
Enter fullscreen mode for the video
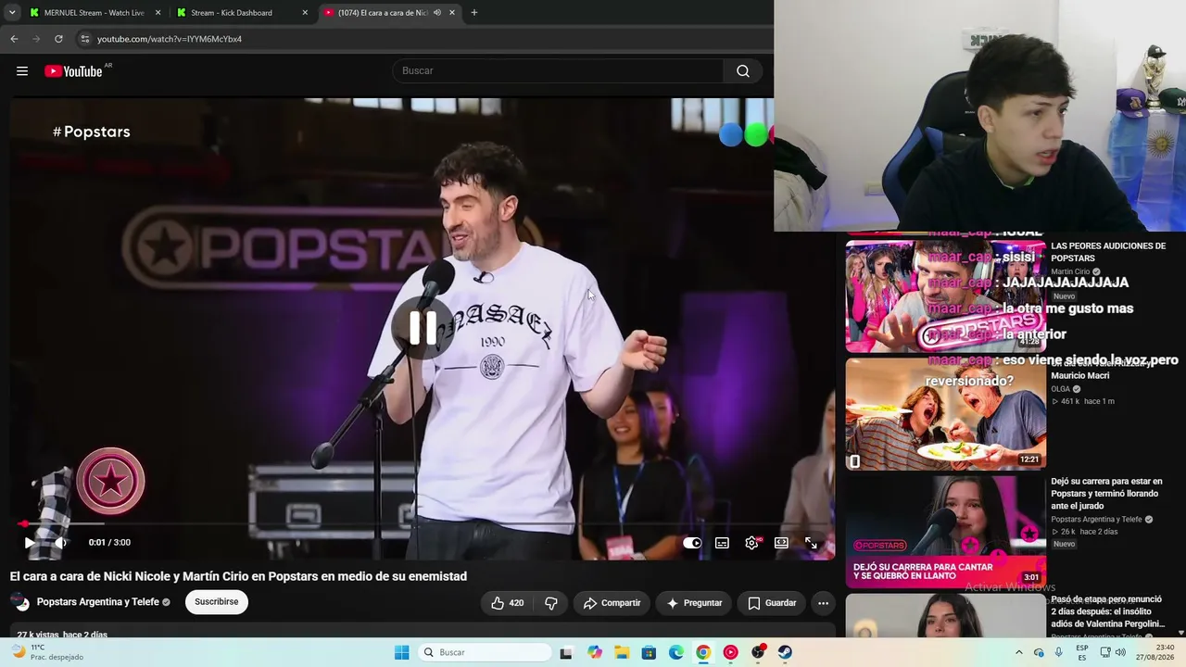coord(811,543)
